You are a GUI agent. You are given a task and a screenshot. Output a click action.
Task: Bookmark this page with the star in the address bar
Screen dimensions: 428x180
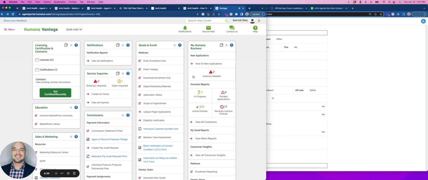coord(219,14)
